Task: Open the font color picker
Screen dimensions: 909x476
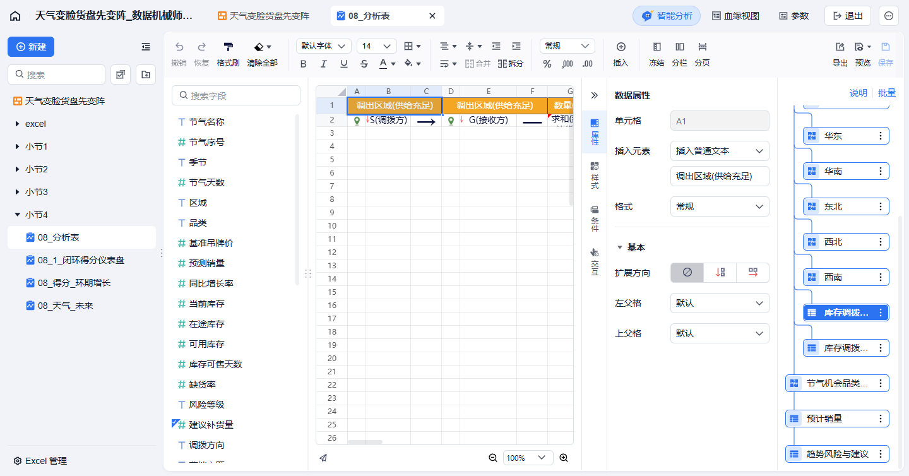Action: click(x=387, y=64)
